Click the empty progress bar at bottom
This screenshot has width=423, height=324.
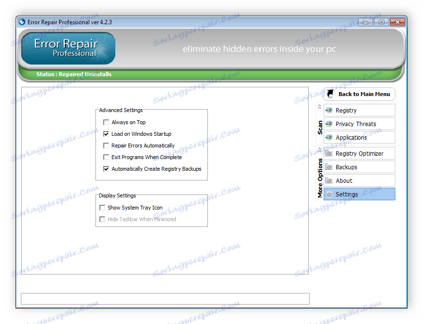pos(165,299)
